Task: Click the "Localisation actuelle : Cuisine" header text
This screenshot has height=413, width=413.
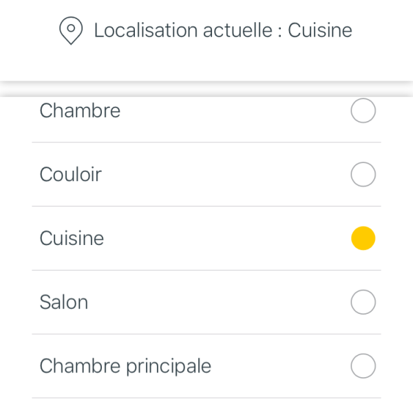Action: click(x=222, y=31)
